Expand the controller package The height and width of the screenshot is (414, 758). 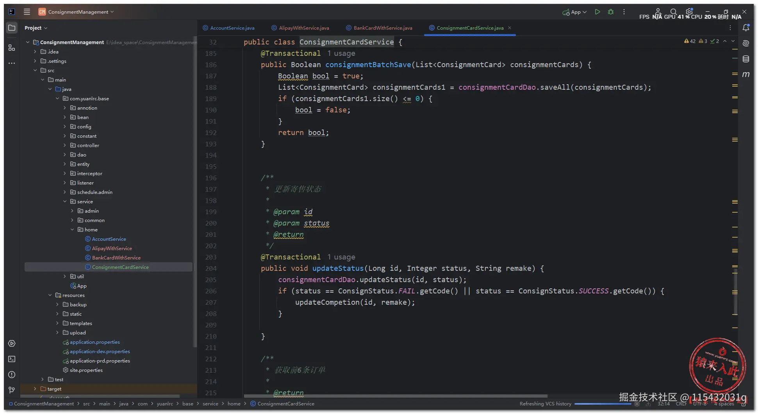(65, 145)
